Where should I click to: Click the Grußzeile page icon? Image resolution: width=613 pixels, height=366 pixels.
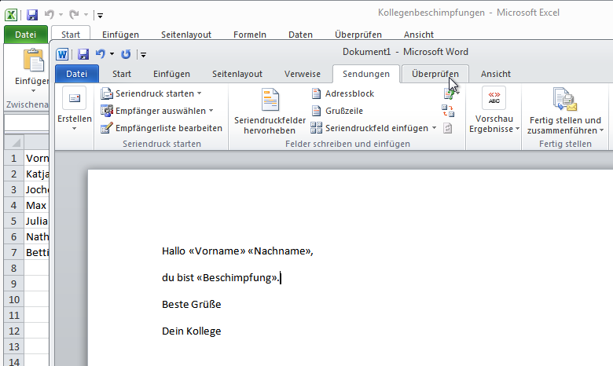pyautogui.click(x=316, y=111)
